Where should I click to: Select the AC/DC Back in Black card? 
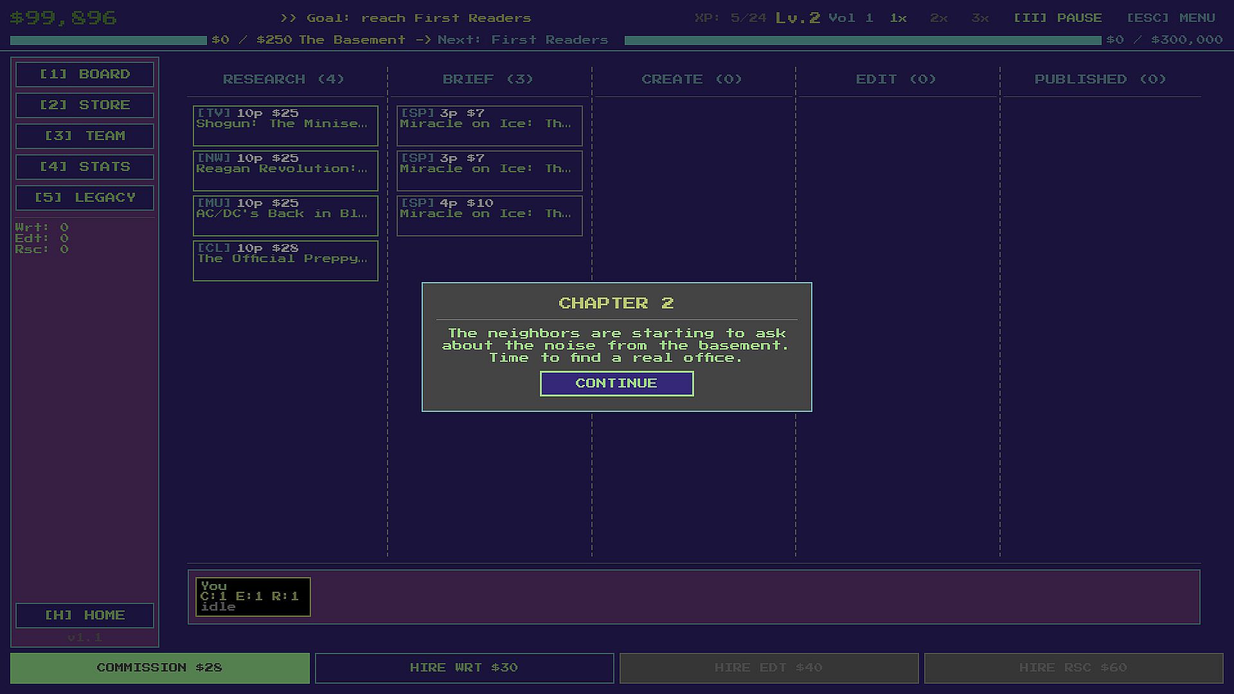click(x=285, y=216)
